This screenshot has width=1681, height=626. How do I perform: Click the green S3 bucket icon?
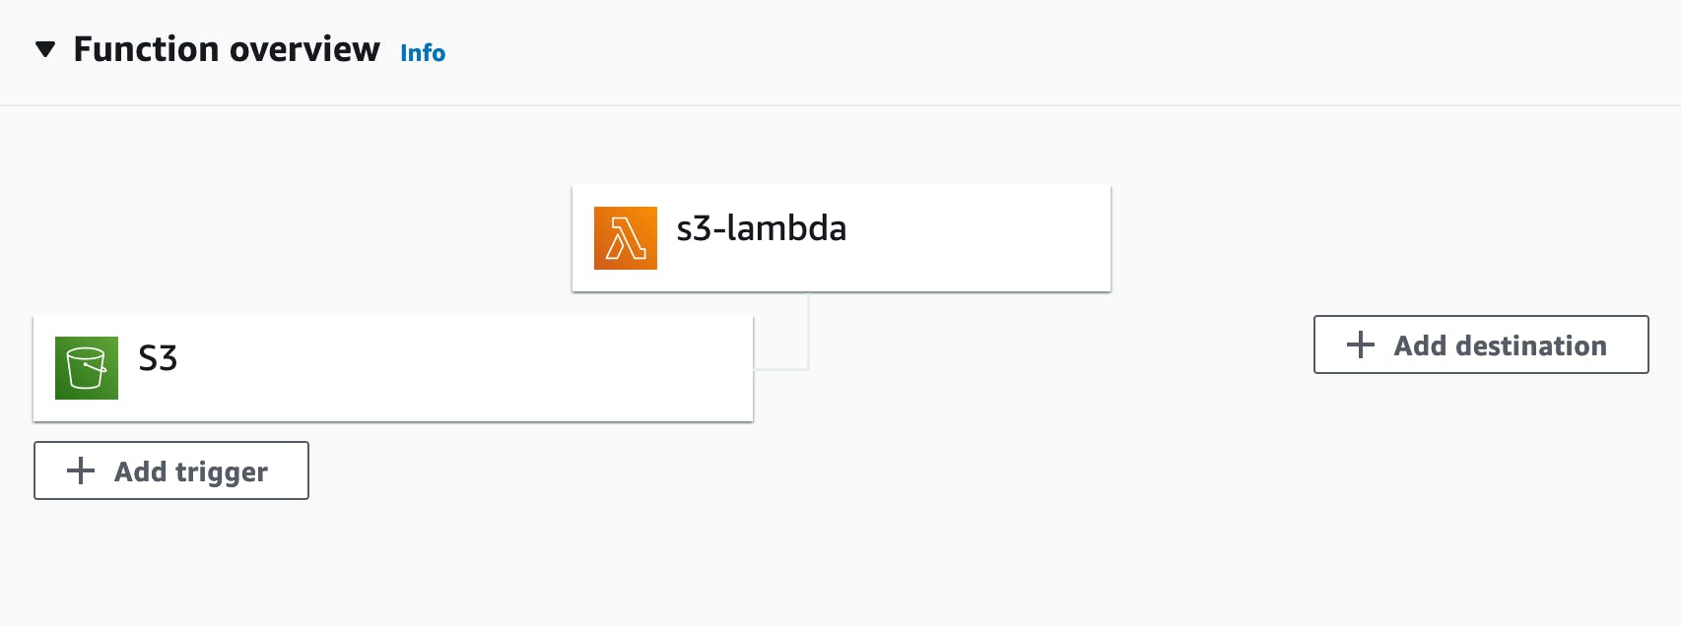87,368
